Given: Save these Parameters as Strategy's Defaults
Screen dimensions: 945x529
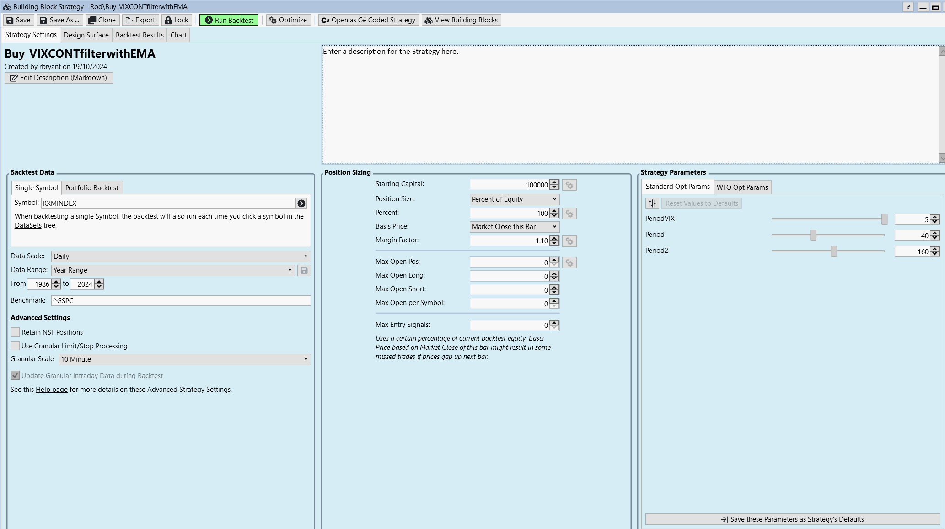Looking at the screenshot, I should coord(792,519).
